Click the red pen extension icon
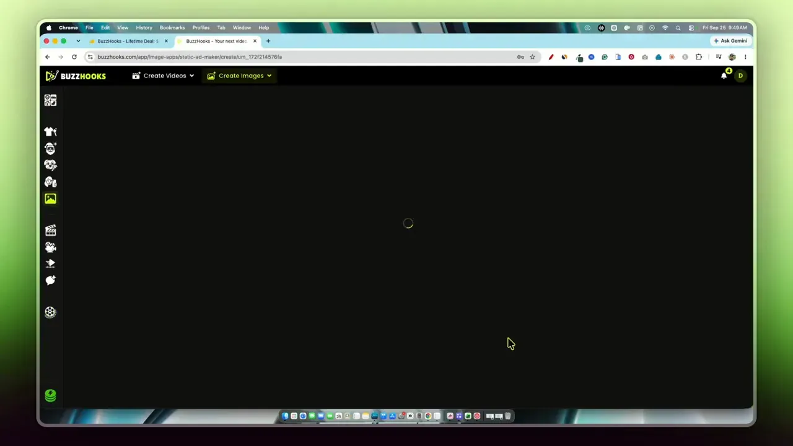Viewport: 793px width, 446px height. tap(551, 57)
